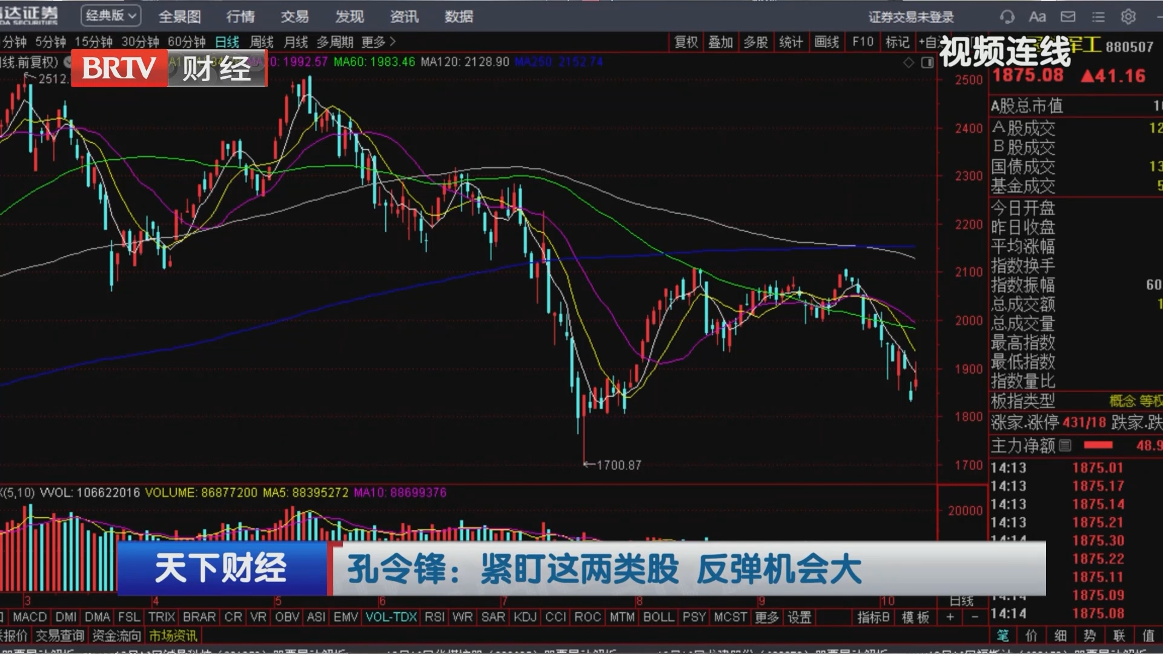
Task: Select the 价 price tab
Action: [1031, 635]
